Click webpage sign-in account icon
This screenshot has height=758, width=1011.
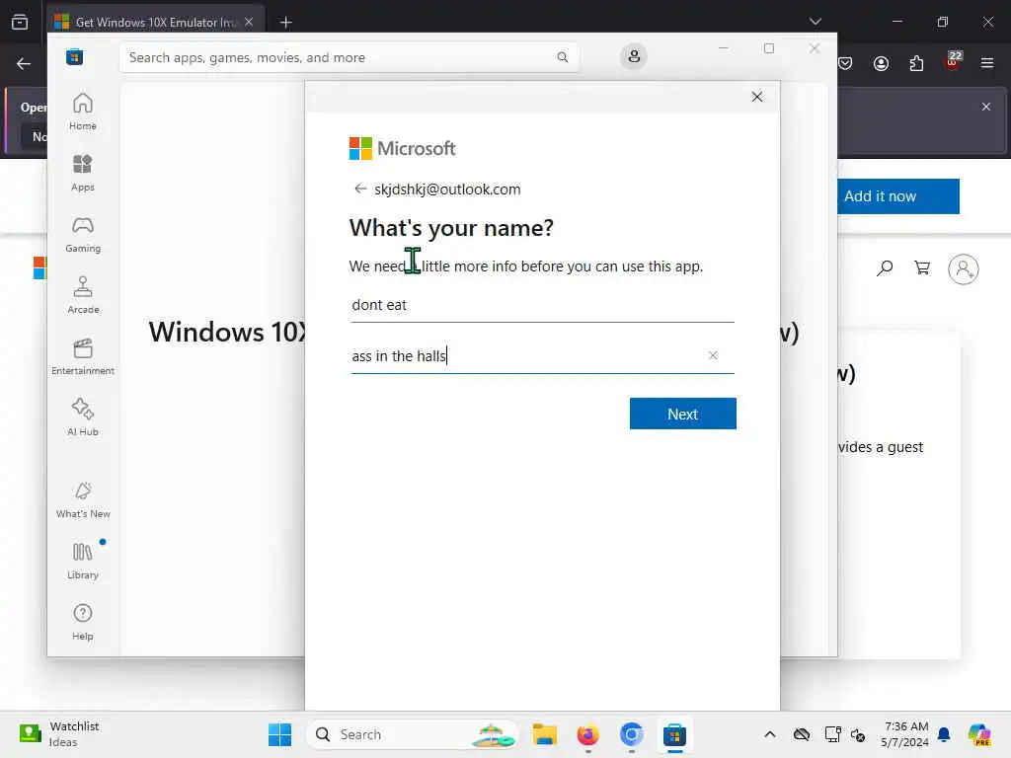point(963,268)
